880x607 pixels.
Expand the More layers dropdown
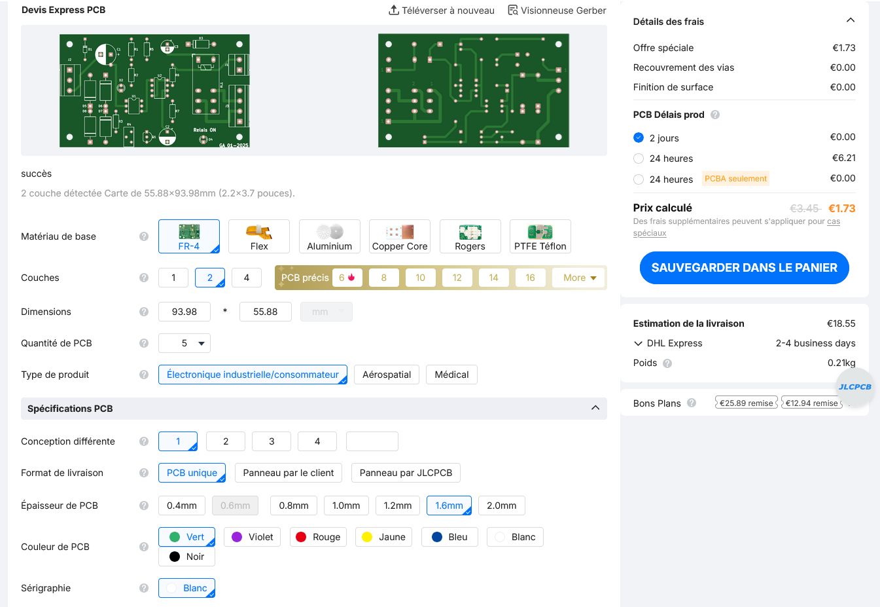579,278
